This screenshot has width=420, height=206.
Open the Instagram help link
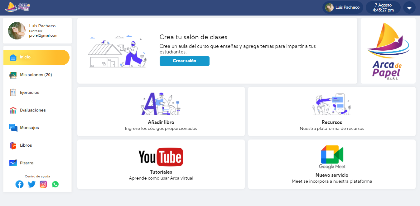43,184
